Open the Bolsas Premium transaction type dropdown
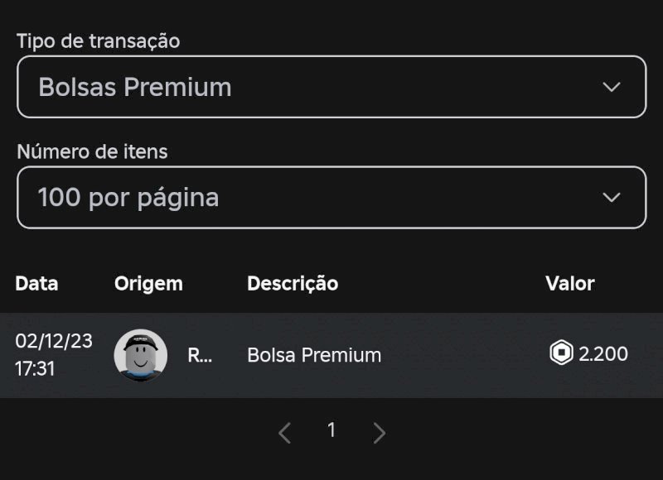The width and height of the screenshot is (663, 480). [x=331, y=87]
